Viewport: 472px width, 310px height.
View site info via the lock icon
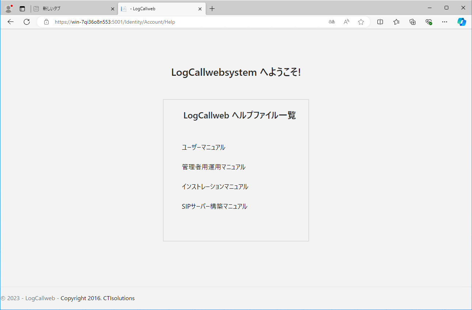[46, 22]
